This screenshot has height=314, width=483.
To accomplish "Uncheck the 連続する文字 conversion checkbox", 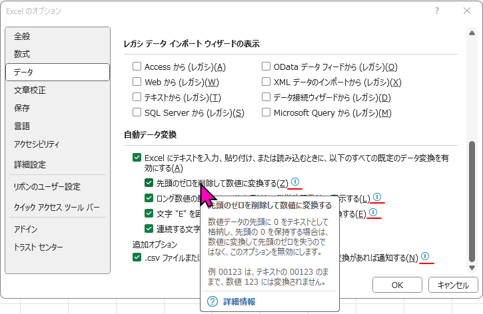I will (149, 228).
